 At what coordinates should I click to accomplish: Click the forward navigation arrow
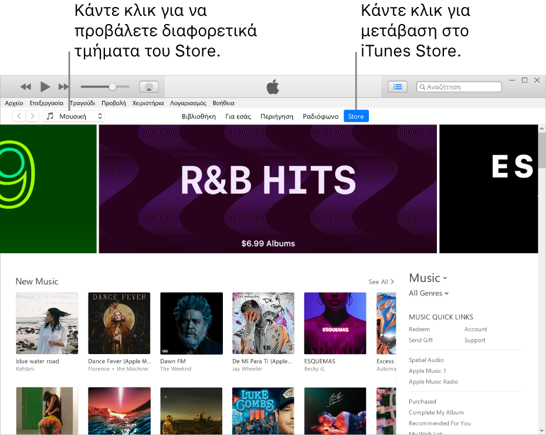[x=32, y=116]
